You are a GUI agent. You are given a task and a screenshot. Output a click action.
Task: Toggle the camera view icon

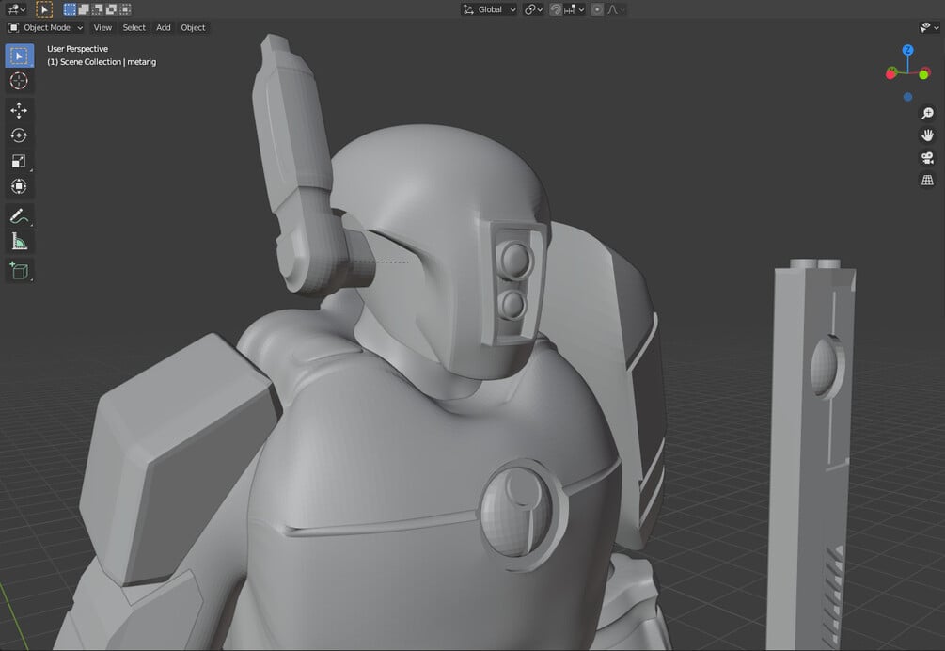point(927,158)
